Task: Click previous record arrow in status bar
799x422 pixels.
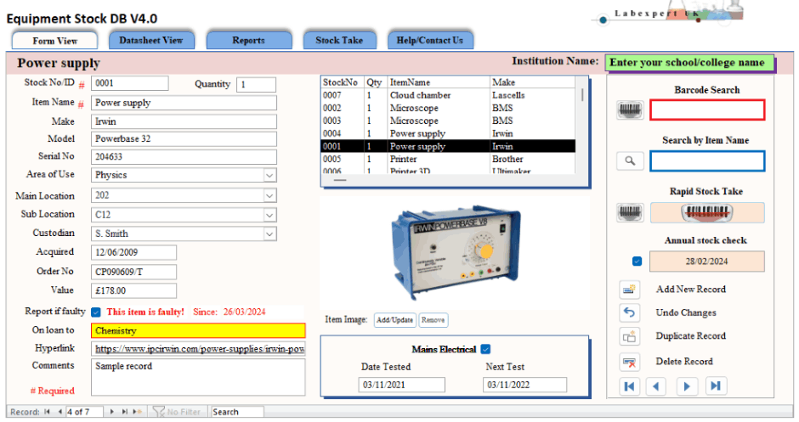Action: point(59,411)
